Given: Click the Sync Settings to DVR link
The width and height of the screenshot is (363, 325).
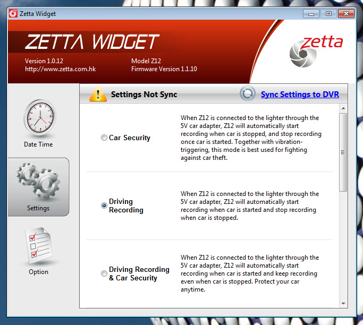Looking at the screenshot, I should [x=300, y=95].
